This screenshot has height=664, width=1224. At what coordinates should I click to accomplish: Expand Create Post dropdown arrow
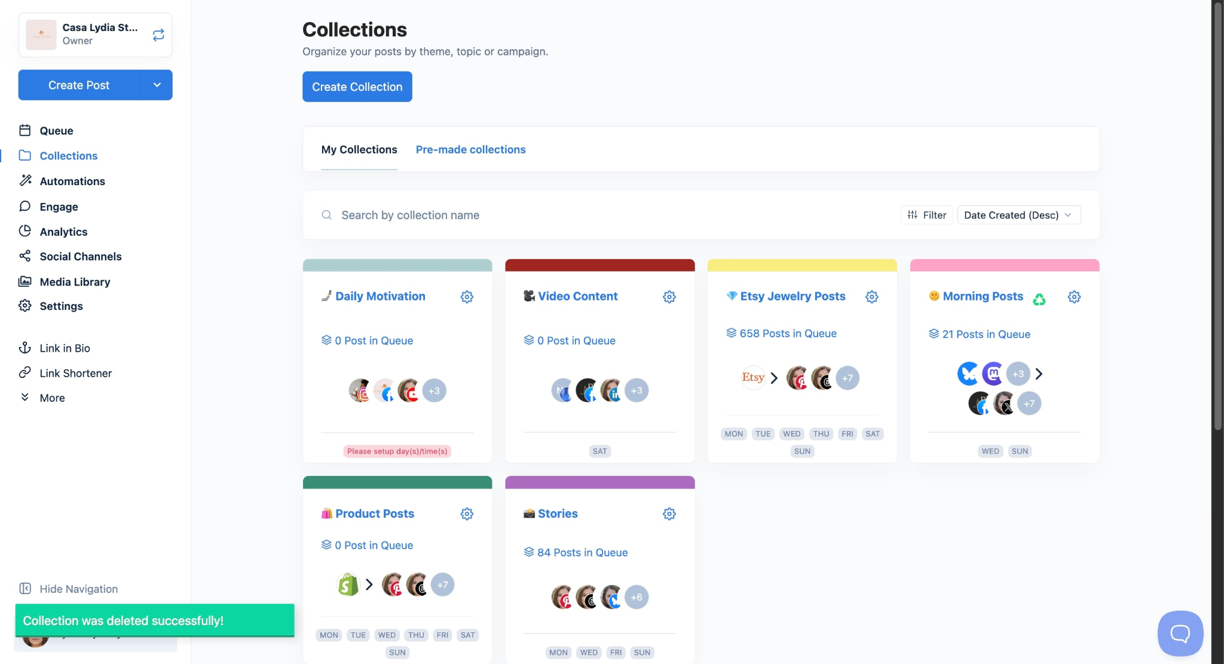[x=157, y=85]
